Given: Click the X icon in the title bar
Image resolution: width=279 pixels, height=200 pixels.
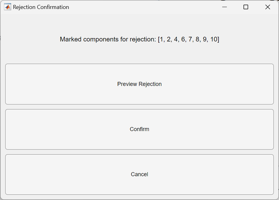Looking at the screenshot, I should point(268,7).
